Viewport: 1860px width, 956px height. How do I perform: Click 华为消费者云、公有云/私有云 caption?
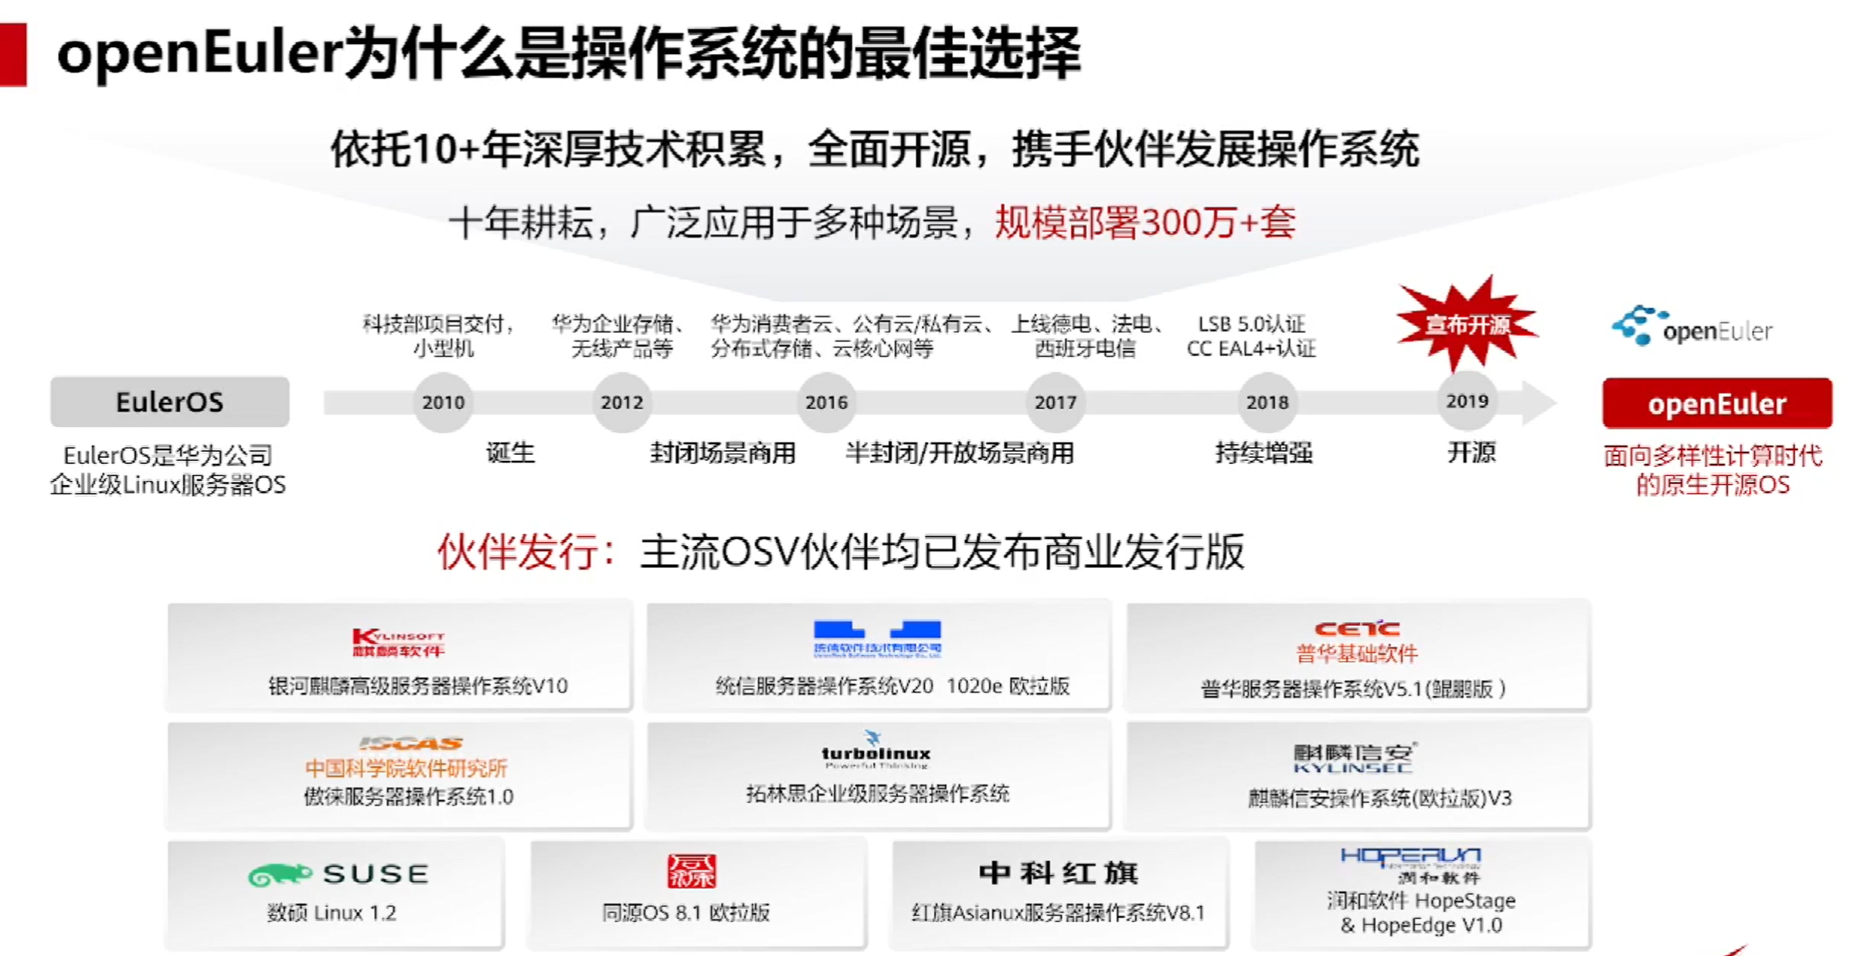[852, 336]
